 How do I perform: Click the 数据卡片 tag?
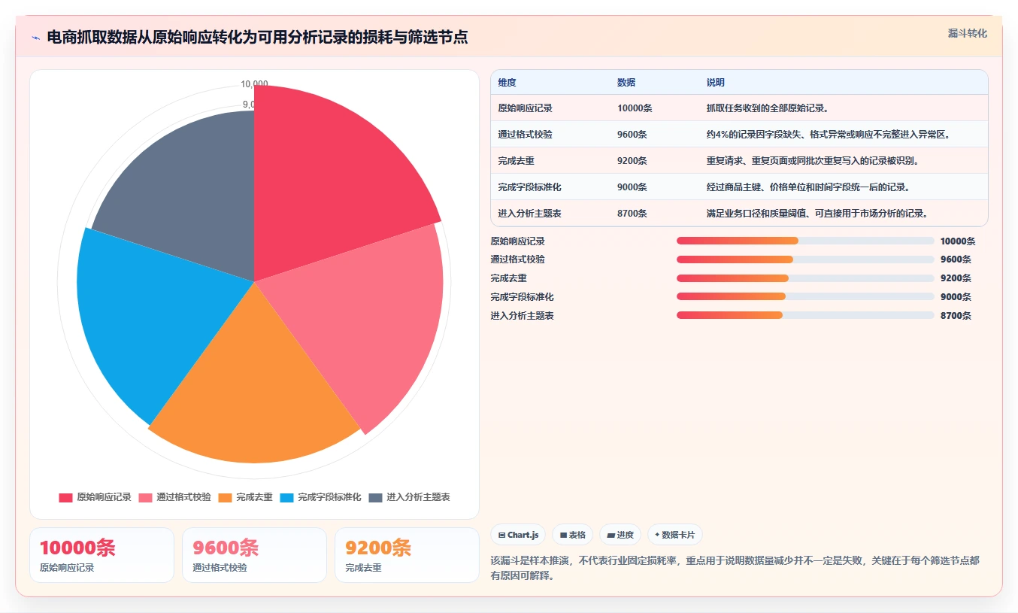pyautogui.click(x=675, y=535)
